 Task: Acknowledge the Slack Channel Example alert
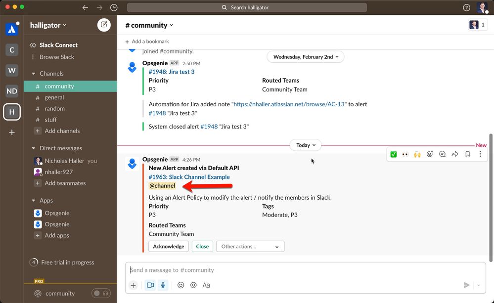(x=169, y=246)
